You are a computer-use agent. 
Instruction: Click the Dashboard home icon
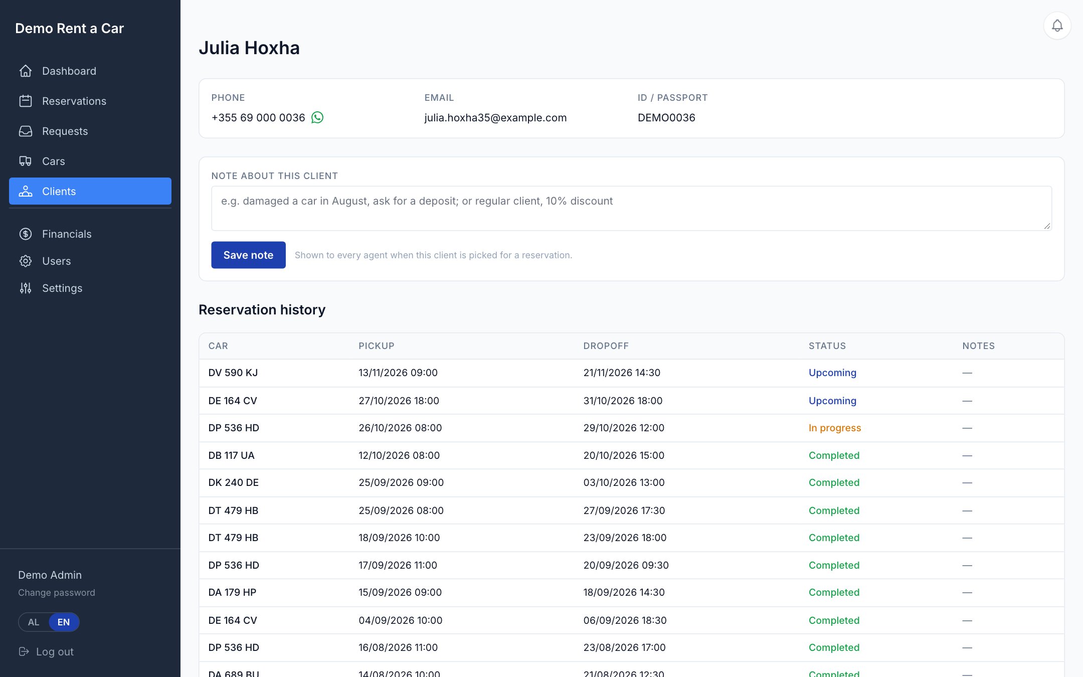pos(26,71)
